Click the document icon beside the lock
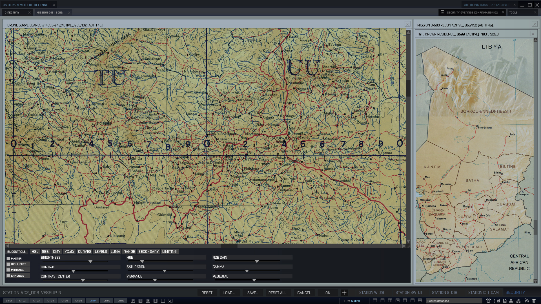The image size is (541, 304). coord(505,301)
